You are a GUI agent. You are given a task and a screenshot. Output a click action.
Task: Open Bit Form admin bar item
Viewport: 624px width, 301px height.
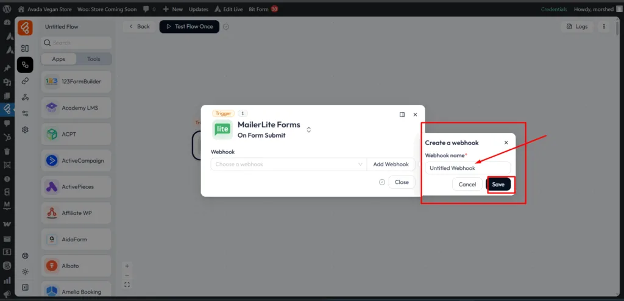click(263, 9)
